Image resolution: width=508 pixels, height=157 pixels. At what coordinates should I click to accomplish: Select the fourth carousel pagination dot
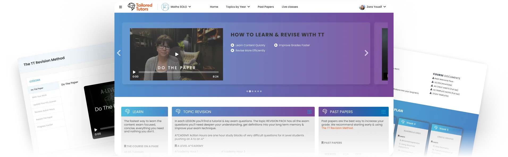click(x=255, y=91)
